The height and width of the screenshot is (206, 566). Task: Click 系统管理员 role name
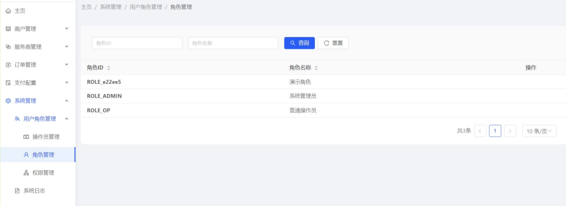point(303,96)
